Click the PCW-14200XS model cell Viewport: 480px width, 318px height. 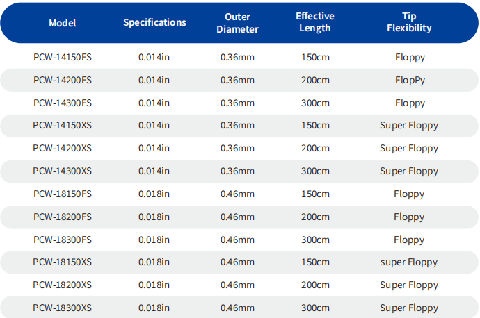63,149
